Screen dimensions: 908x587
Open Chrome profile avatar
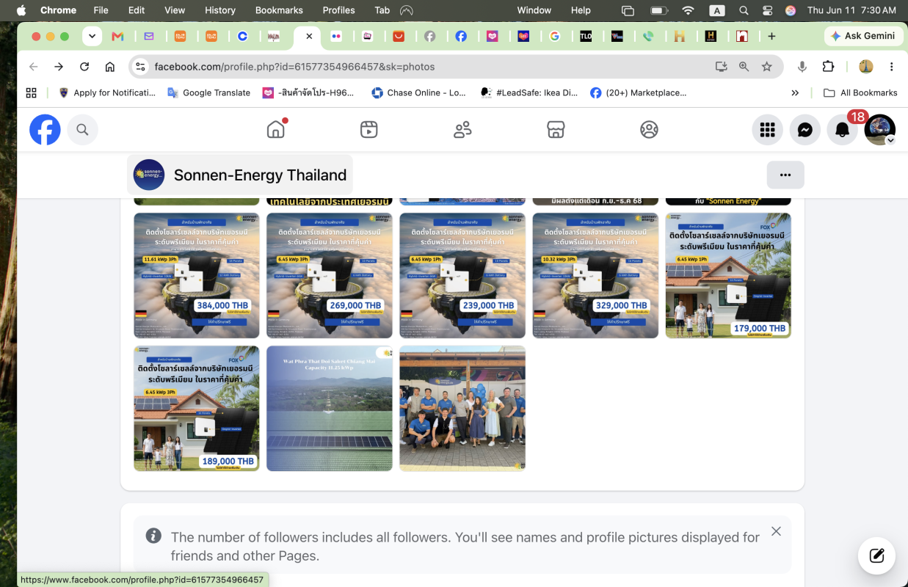point(866,67)
